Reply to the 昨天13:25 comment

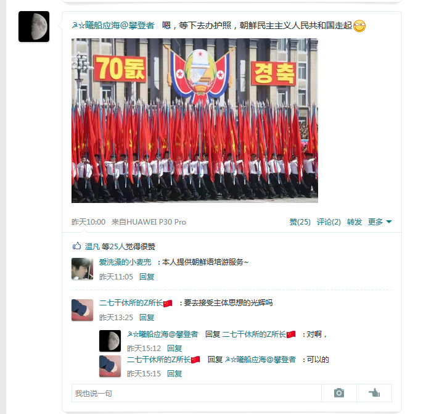(x=147, y=318)
